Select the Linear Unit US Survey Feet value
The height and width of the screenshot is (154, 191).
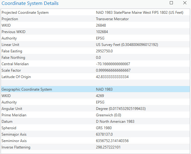[x=127, y=45]
